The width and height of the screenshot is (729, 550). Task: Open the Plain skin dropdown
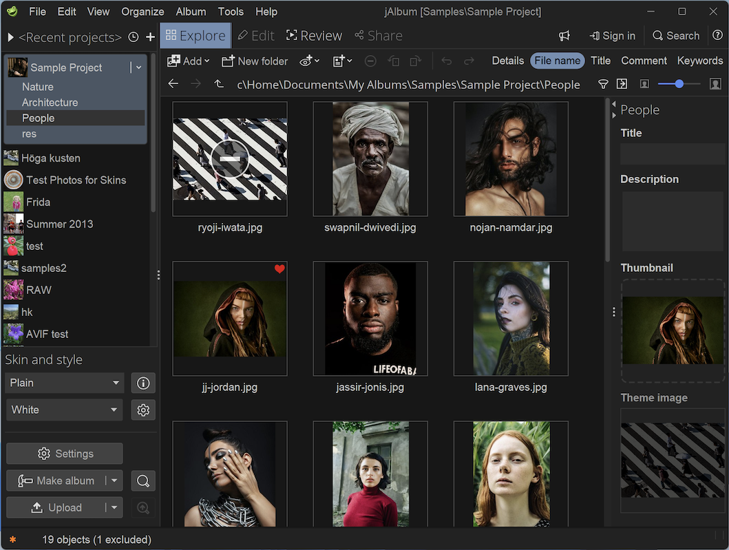64,383
